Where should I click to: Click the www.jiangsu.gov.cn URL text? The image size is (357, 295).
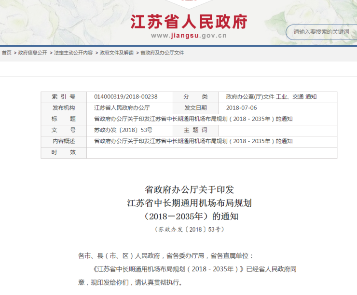pos(189,36)
